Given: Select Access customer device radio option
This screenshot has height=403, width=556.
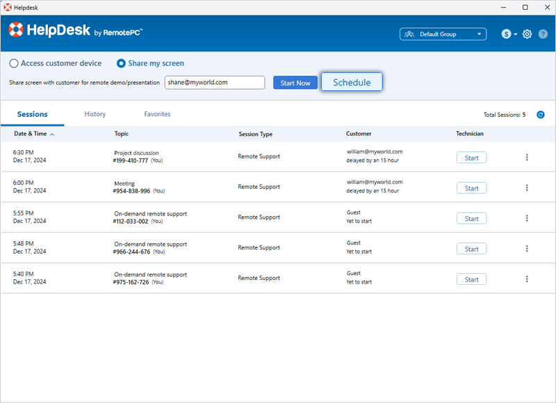Looking at the screenshot, I should pos(14,63).
